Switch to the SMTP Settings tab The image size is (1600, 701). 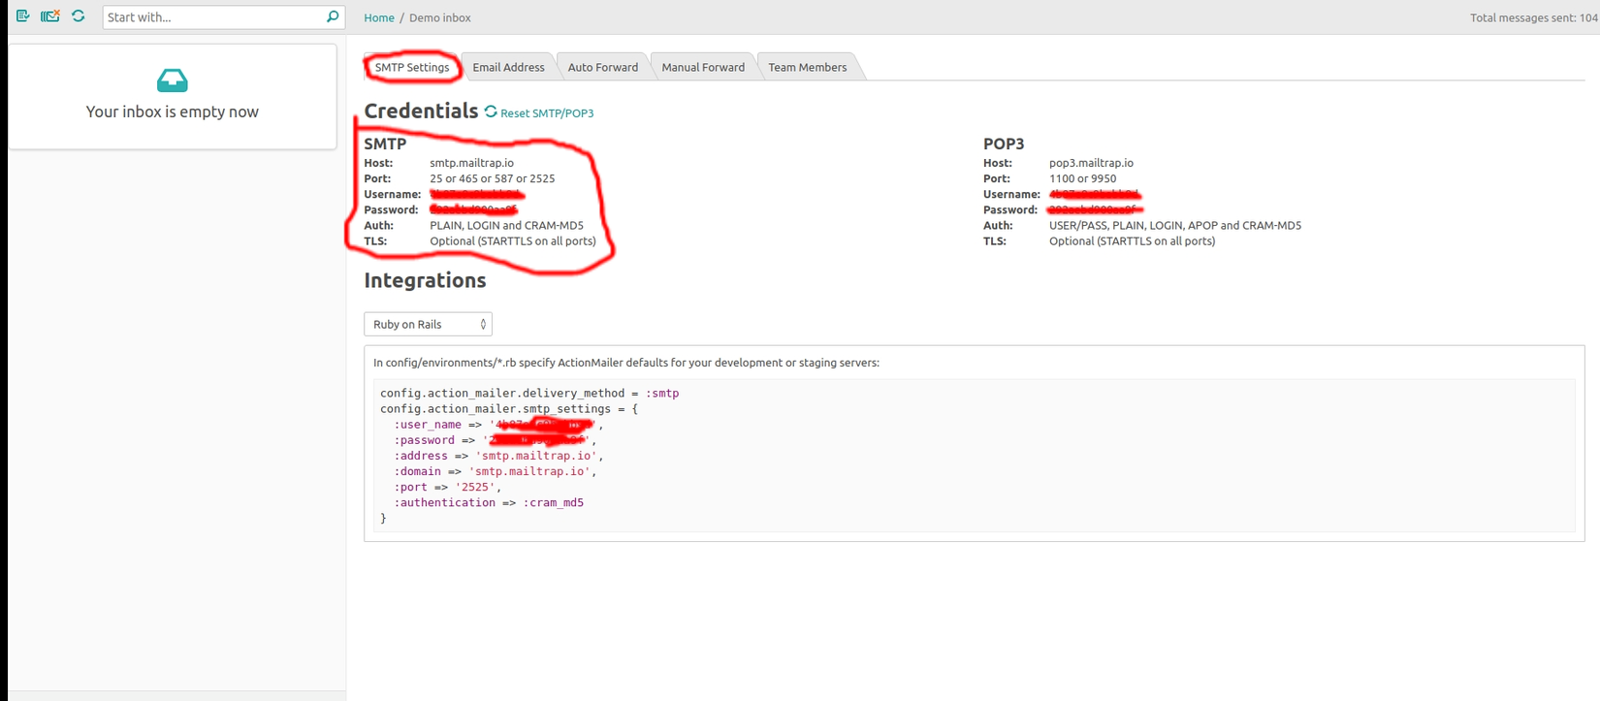pyautogui.click(x=412, y=67)
